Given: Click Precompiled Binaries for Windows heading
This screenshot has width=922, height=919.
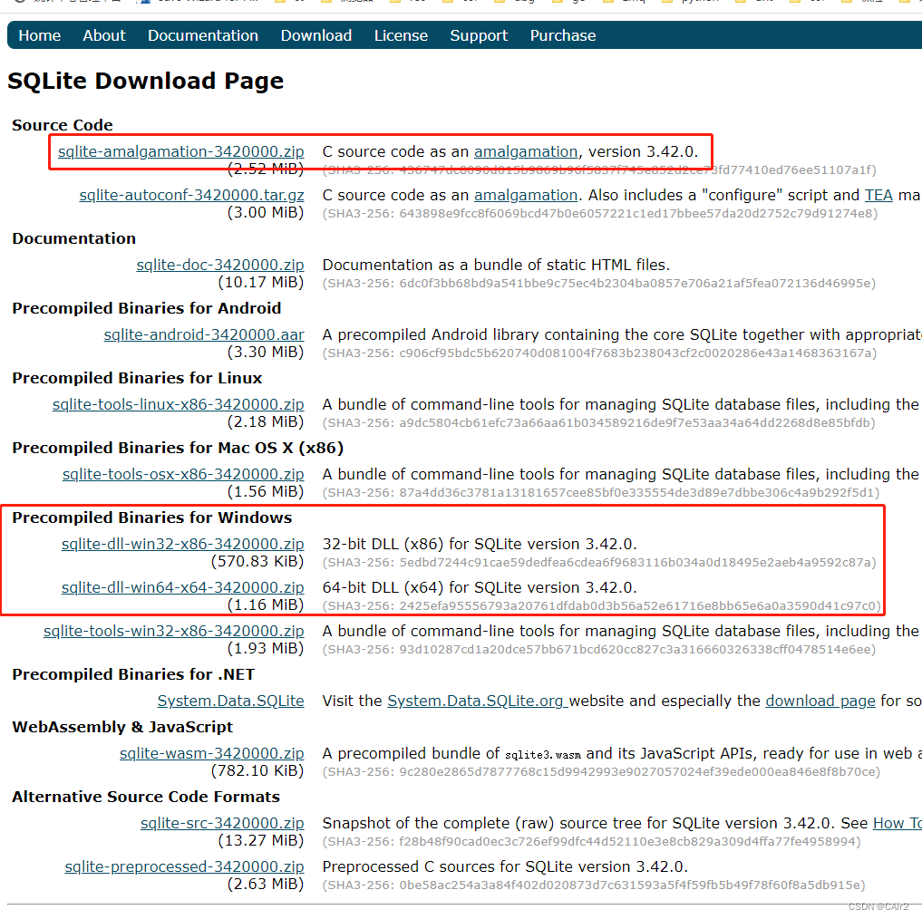Looking at the screenshot, I should coord(151,518).
